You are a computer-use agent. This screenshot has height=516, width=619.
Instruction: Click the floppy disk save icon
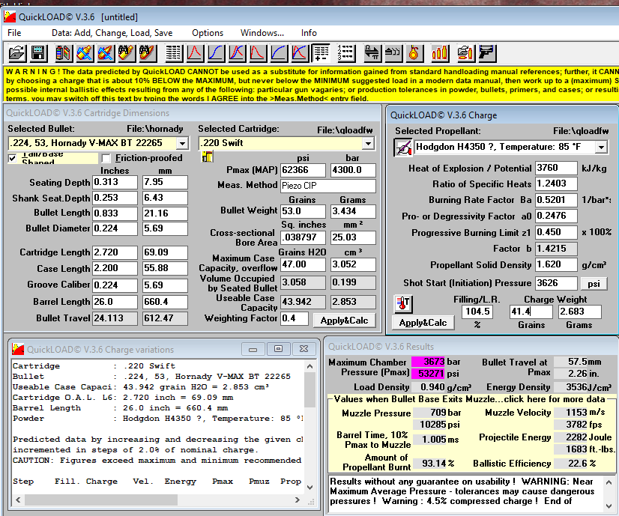coord(38,53)
